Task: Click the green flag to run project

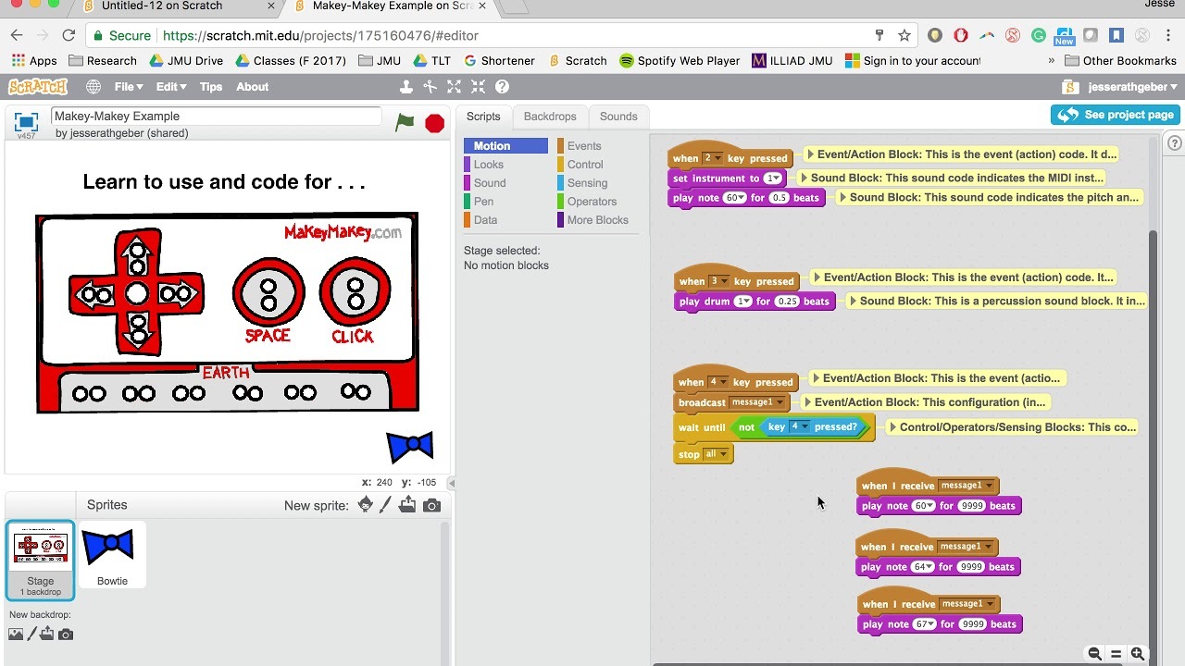Action: pyautogui.click(x=405, y=122)
